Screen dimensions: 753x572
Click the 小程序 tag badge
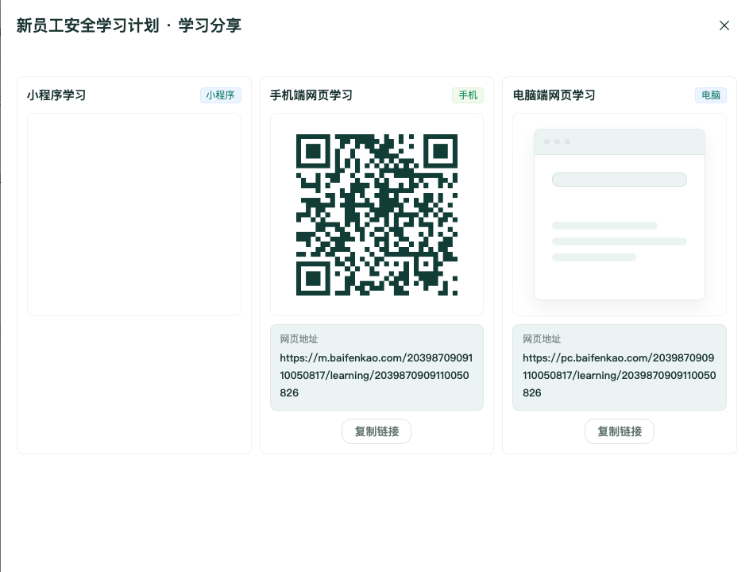pyautogui.click(x=221, y=95)
